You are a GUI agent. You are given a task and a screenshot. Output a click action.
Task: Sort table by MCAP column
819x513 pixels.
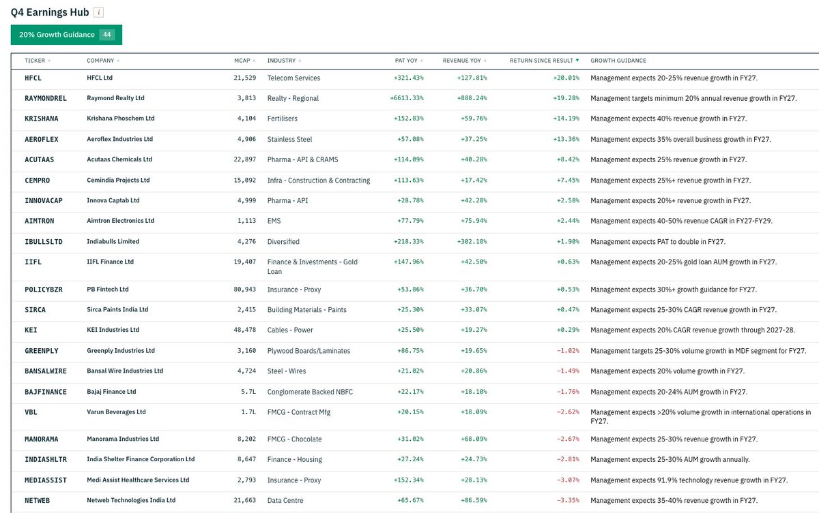pyautogui.click(x=244, y=61)
